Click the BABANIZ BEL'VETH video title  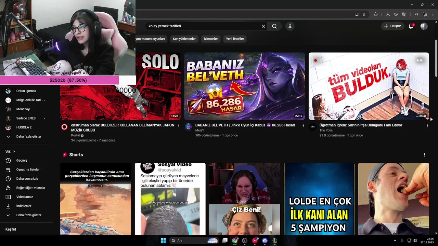click(x=245, y=125)
